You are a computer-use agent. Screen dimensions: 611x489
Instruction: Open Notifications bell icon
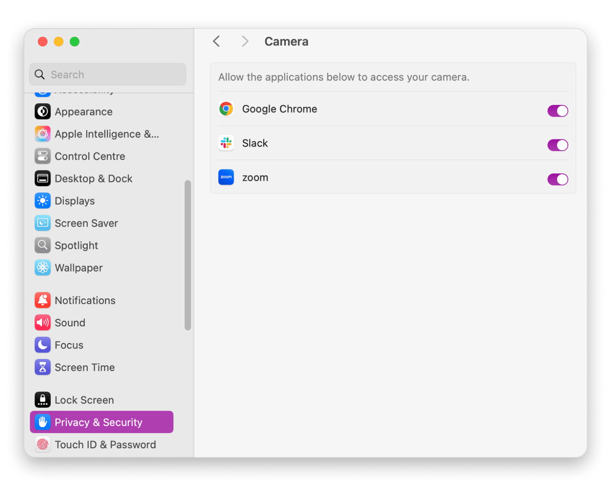(x=43, y=300)
